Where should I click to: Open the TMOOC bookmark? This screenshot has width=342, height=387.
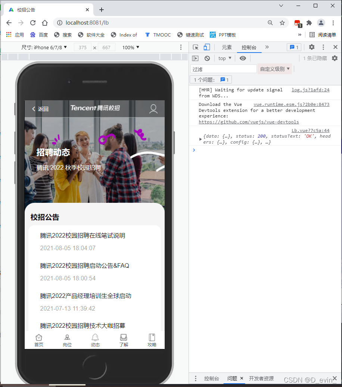click(158, 35)
